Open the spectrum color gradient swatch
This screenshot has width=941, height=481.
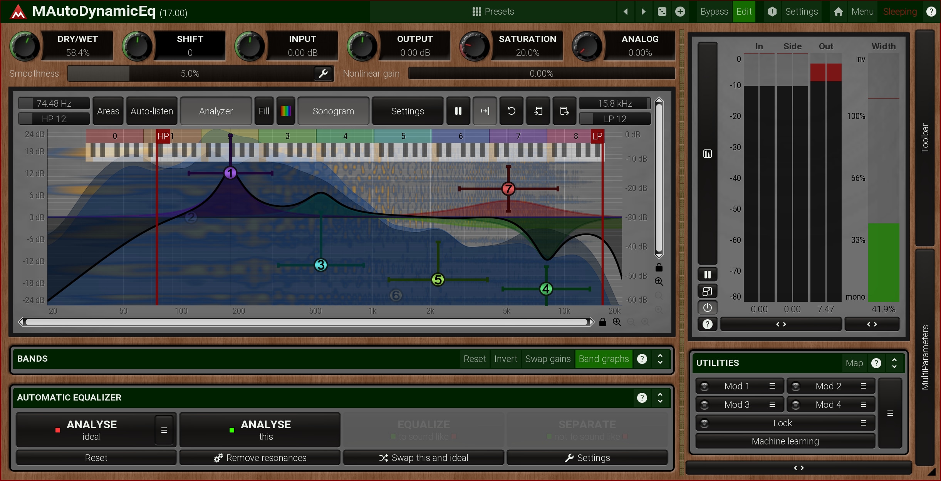point(285,111)
